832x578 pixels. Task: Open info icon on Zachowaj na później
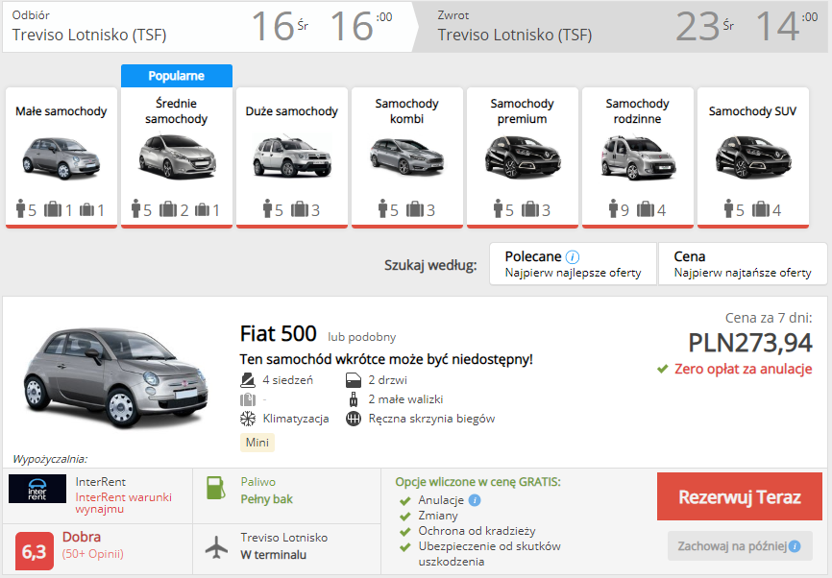click(795, 546)
